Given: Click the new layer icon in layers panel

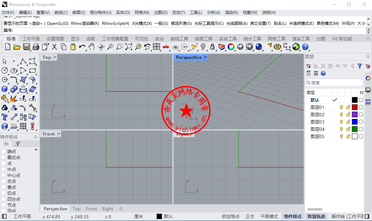Looking at the screenshot, I should coord(309,66).
